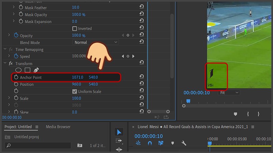Screen dimensions: 273x153
Task: Check the Inverted mask checkbox
Action: click(x=74, y=29)
